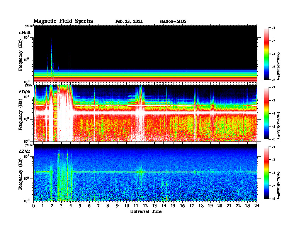Image resolution: width=306 pixels, height=236 pixels.
Task: Click the hour "18" tick label on the time axis
Action: (201, 206)
